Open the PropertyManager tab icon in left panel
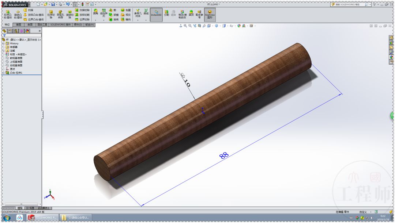The image size is (395, 223). tap(10, 31)
